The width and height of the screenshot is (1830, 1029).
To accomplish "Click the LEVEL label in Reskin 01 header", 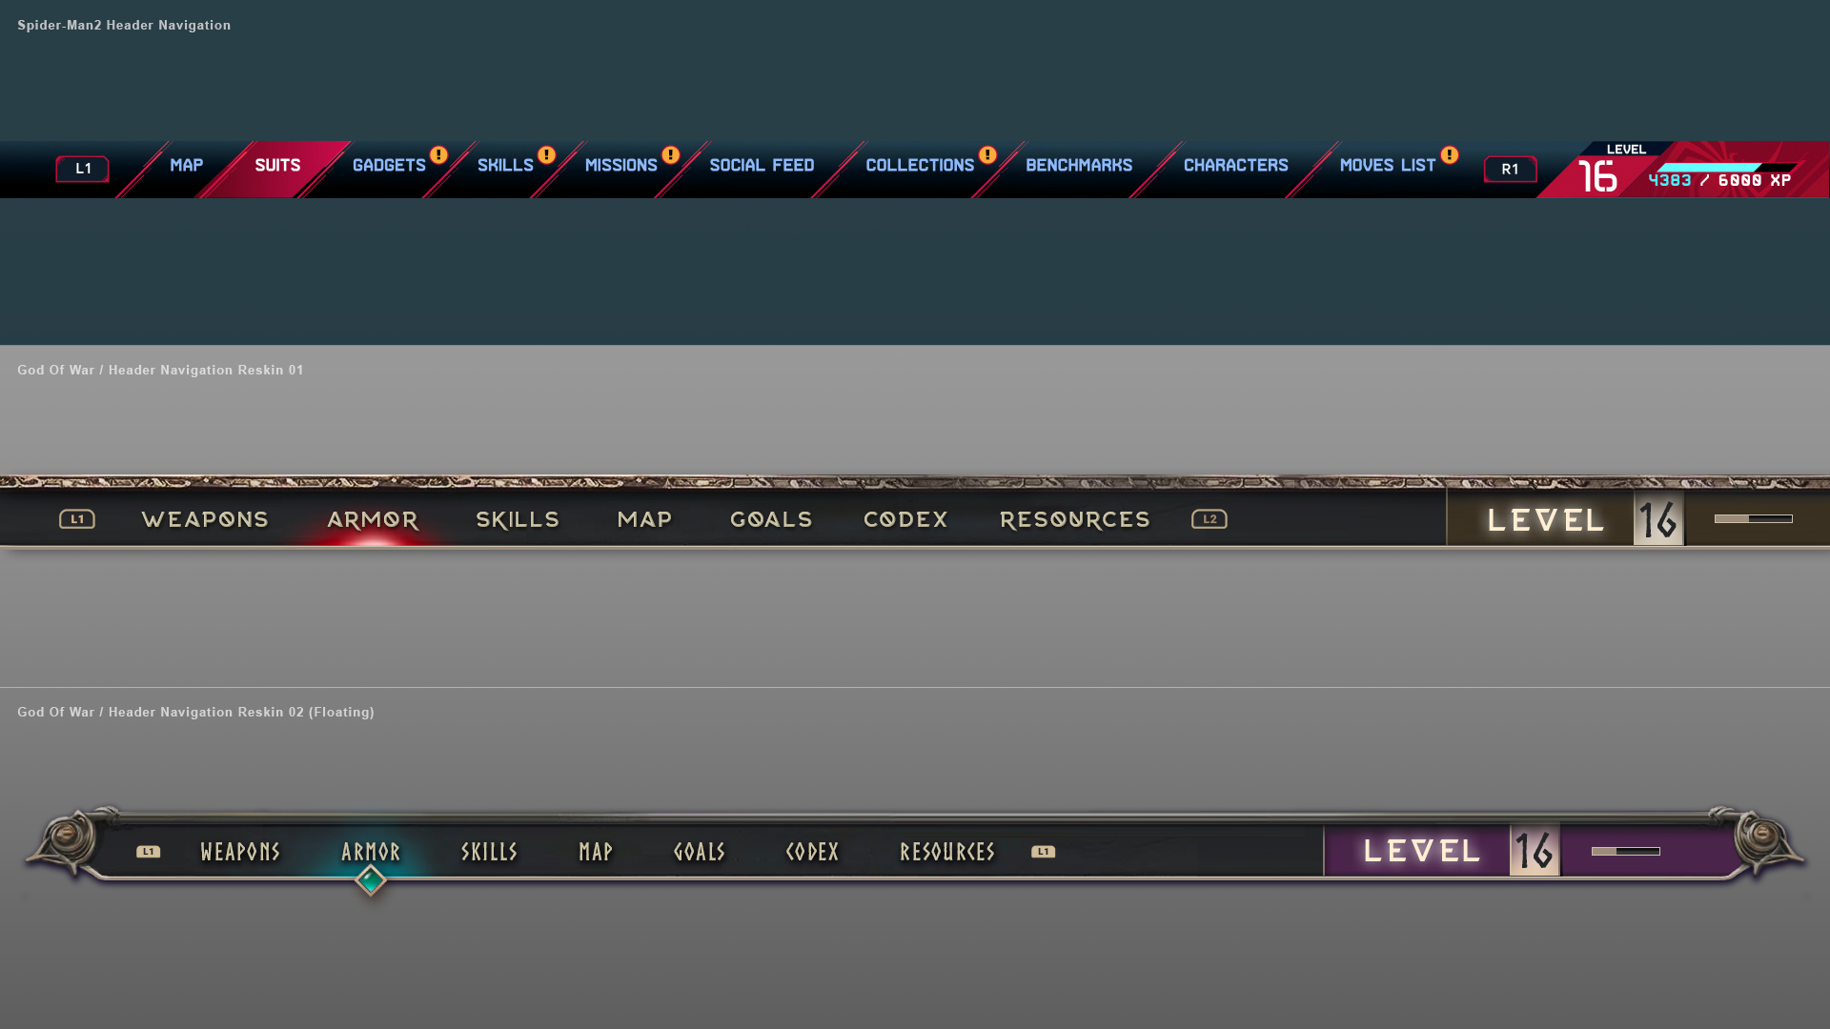I will click(x=1546, y=520).
